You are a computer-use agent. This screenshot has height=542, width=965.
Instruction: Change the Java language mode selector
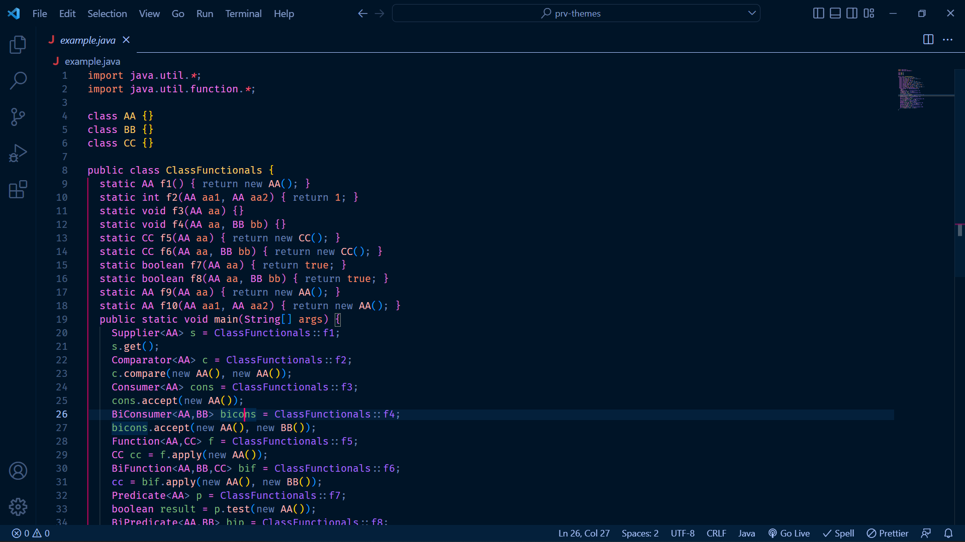[x=746, y=533]
